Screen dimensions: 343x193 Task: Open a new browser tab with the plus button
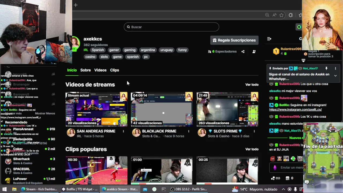tap(76, 5)
